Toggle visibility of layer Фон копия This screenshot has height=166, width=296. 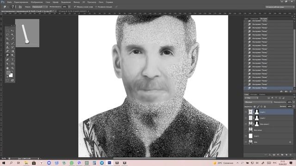246,130
